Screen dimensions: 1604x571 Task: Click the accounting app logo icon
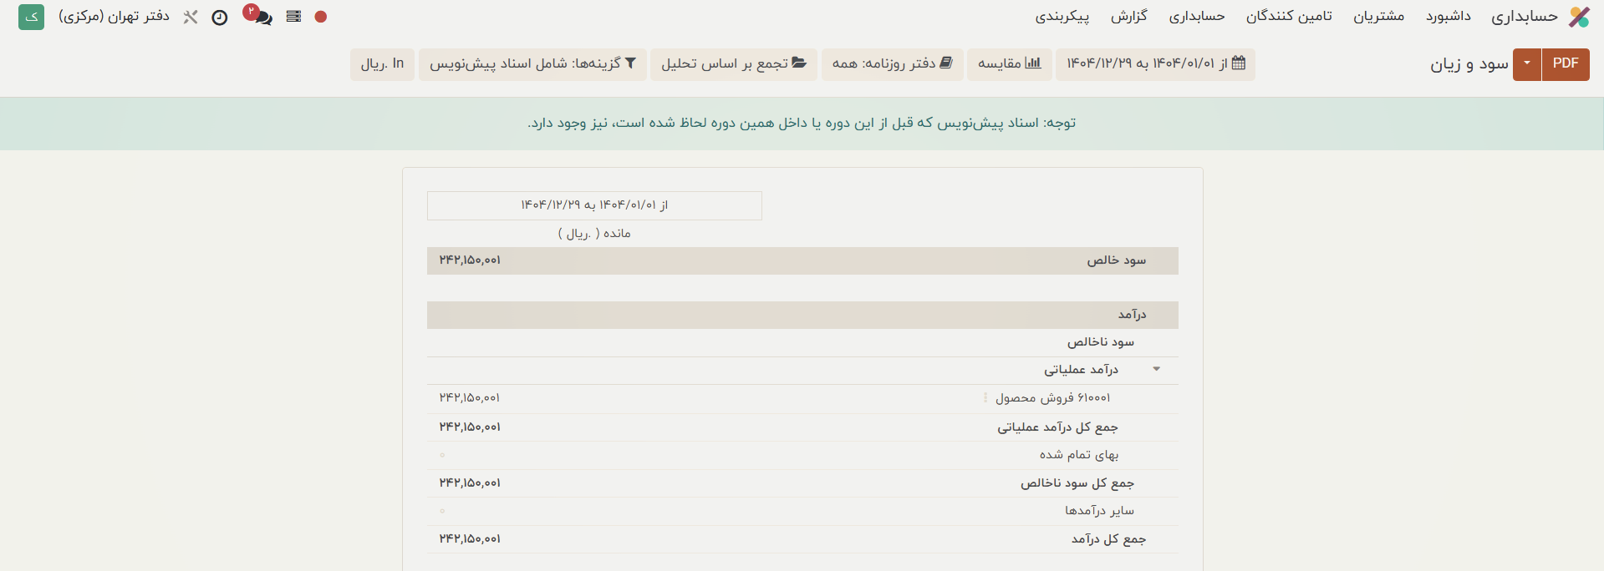(1579, 17)
